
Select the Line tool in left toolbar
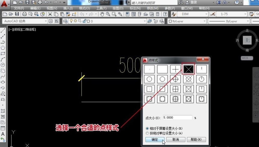pyautogui.click(x=3, y=31)
